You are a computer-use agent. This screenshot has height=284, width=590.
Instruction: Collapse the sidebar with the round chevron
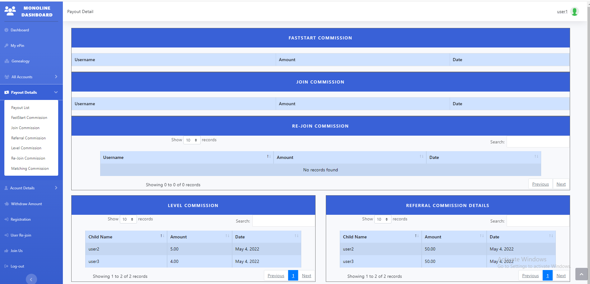pyautogui.click(x=31, y=279)
